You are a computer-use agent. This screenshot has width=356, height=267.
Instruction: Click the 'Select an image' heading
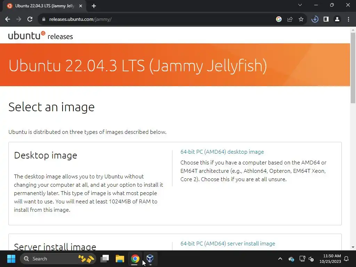pyautogui.click(x=51, y=107)
